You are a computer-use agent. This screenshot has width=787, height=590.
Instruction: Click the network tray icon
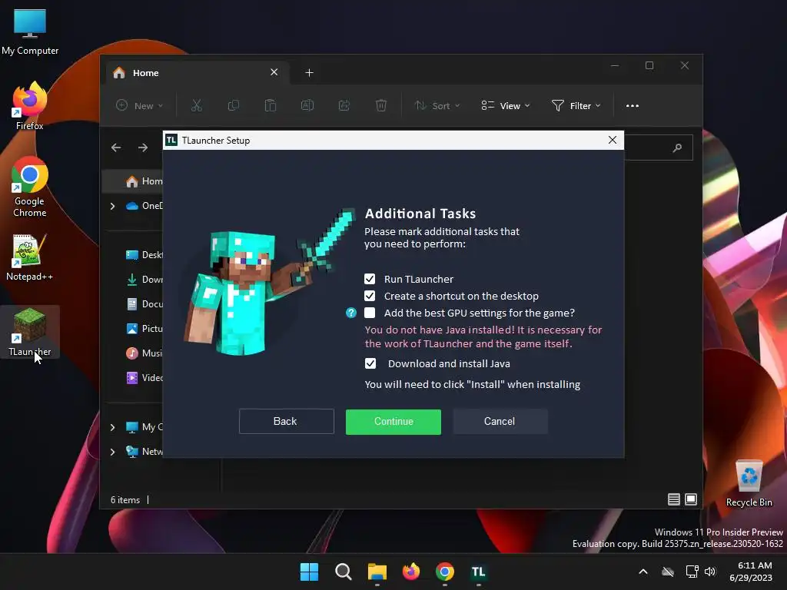pyautogui.click(x=692, y=572)
